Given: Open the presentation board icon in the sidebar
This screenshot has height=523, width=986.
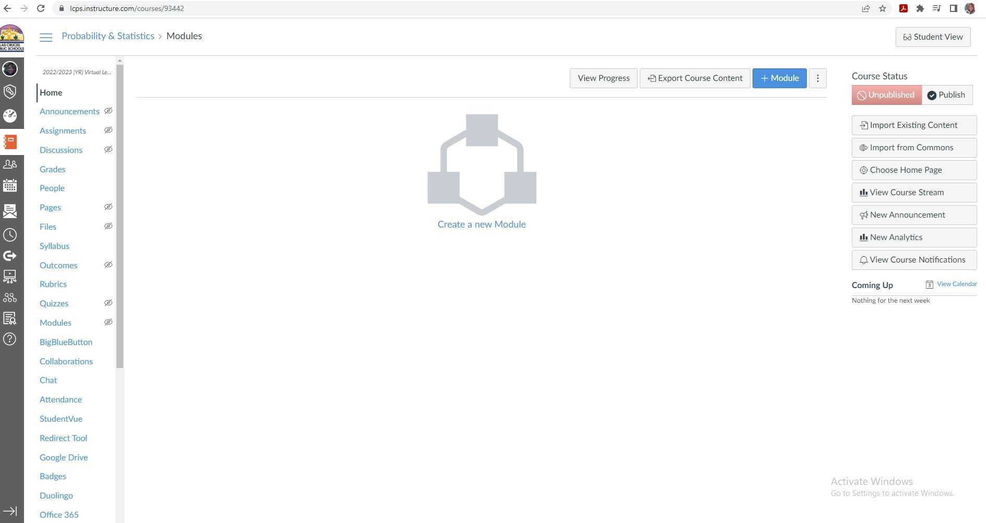Looking at the screenshot, I should click(10, 277).
